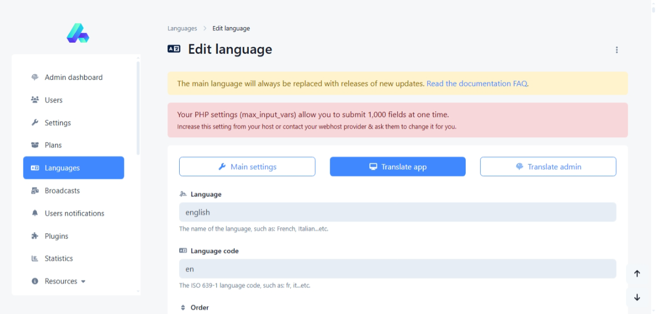
Task: Switch to the Translate admin tab
Action: 548,167
